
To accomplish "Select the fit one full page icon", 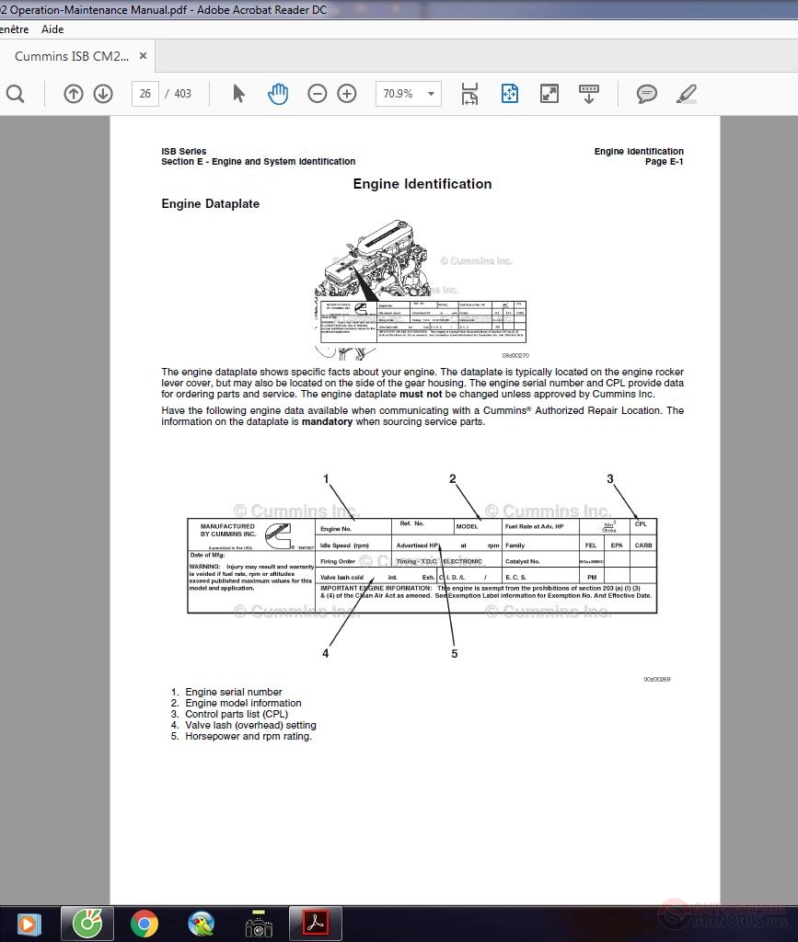I will tap(510, 94).
